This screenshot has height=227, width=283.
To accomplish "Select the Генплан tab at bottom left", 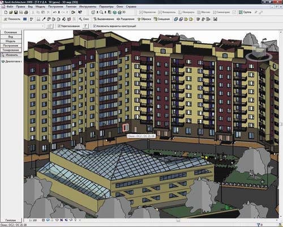I will pos(11,220).
